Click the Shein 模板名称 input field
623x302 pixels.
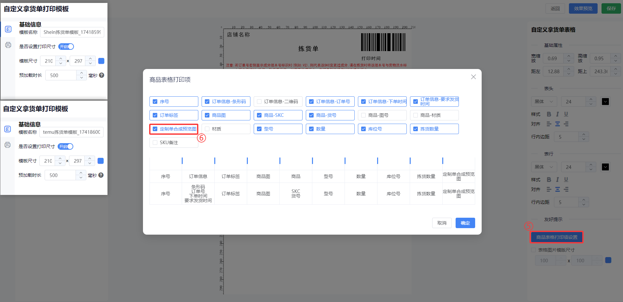click(x=72, y=32)
